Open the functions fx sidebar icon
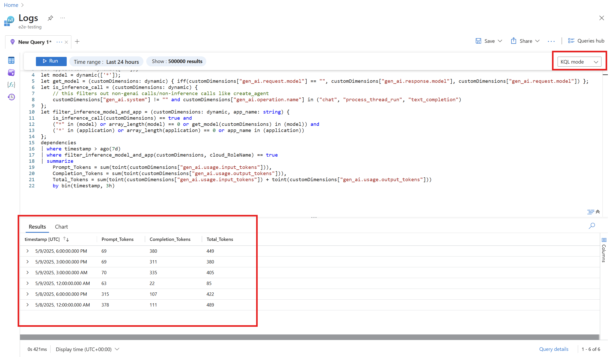Image resolution: width=613 pixels, height=357 pixels. tap(11, 85)
